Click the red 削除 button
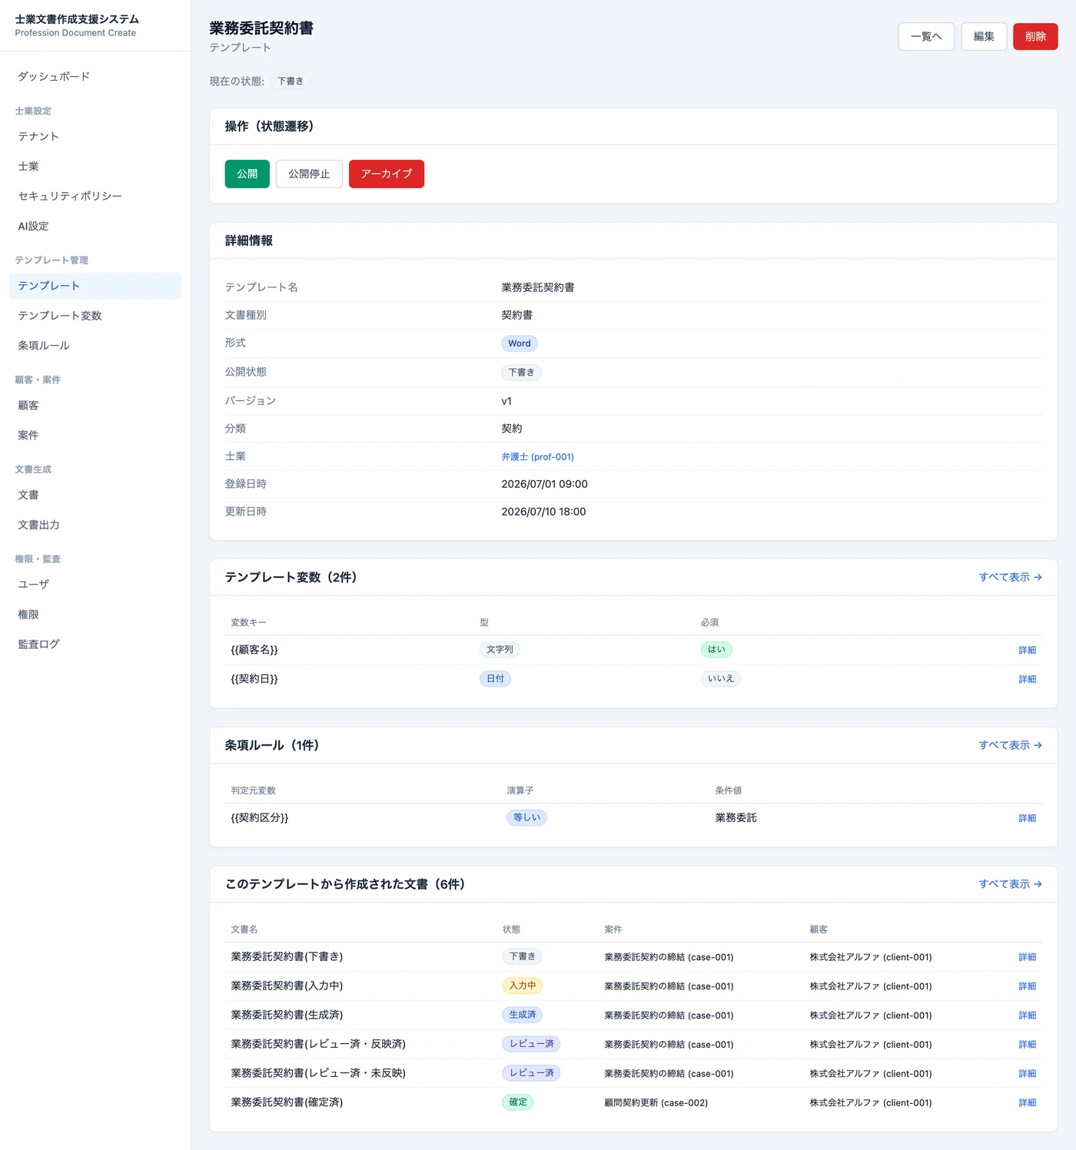Image resolution: width=1076 pixels, height=1150 pixels. 1035,37
